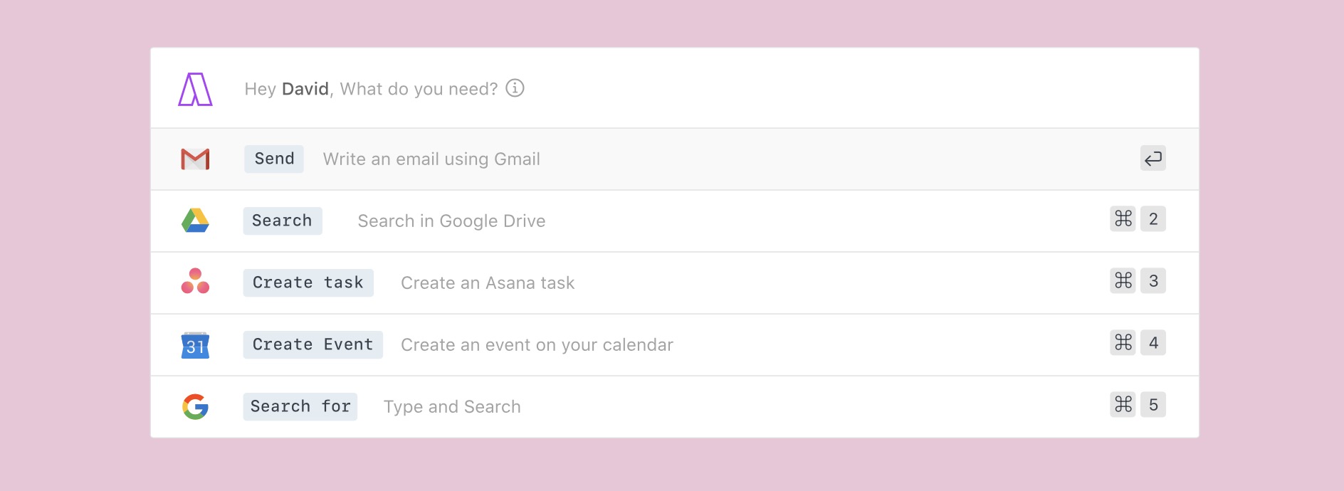
Task: Click the info circle beside the greeting
Action: 515,88
